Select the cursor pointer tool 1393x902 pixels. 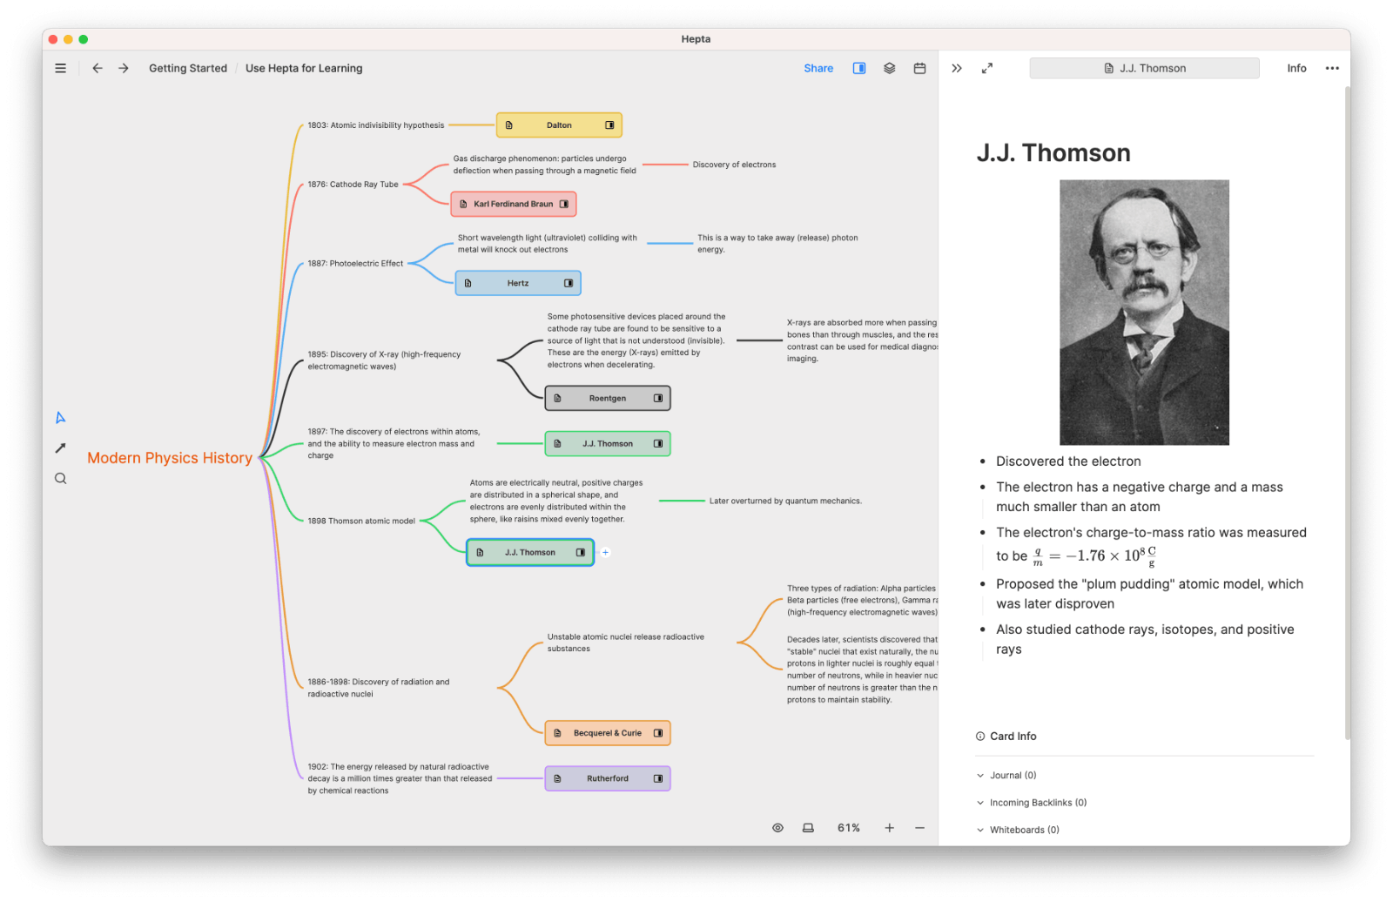tap(60, 418)
